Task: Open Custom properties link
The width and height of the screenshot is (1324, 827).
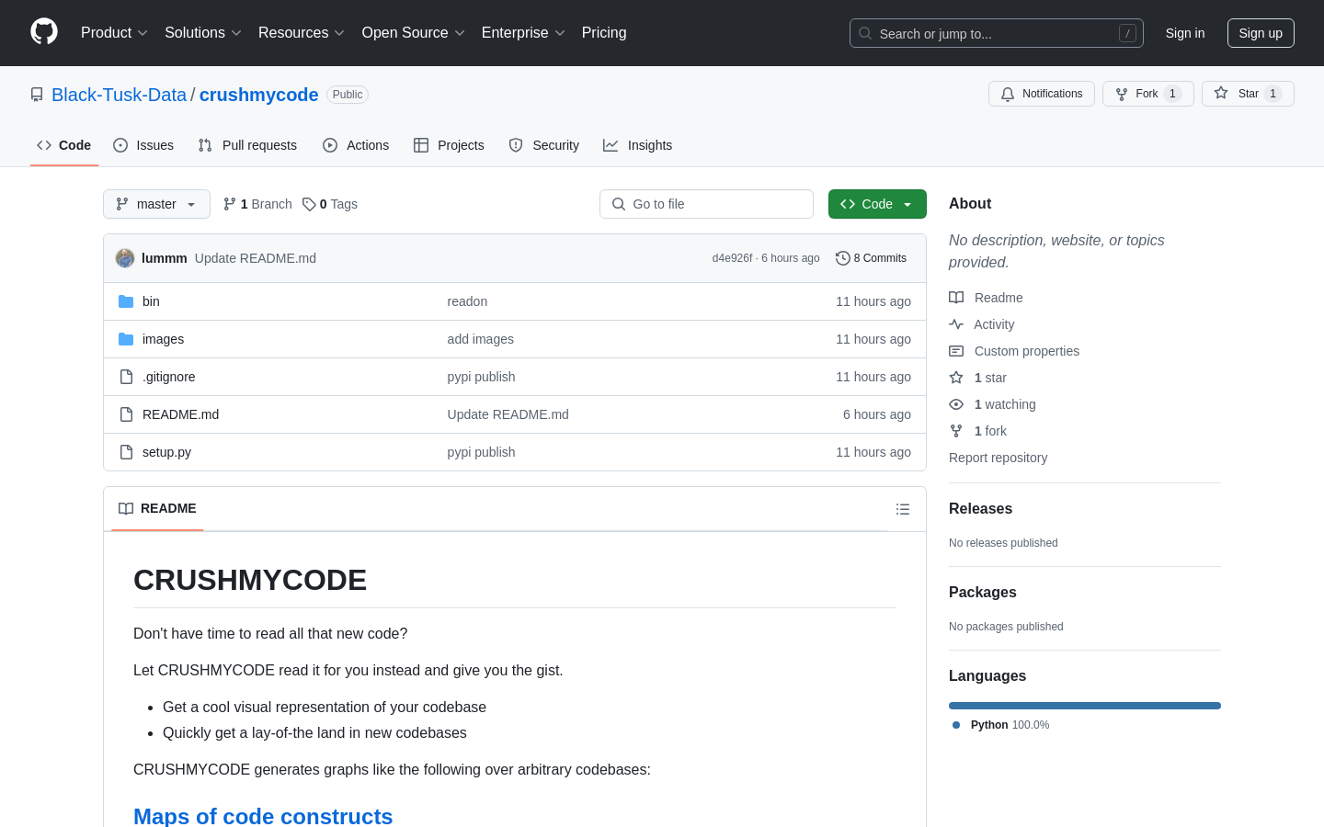Action: coord(1014,351)
